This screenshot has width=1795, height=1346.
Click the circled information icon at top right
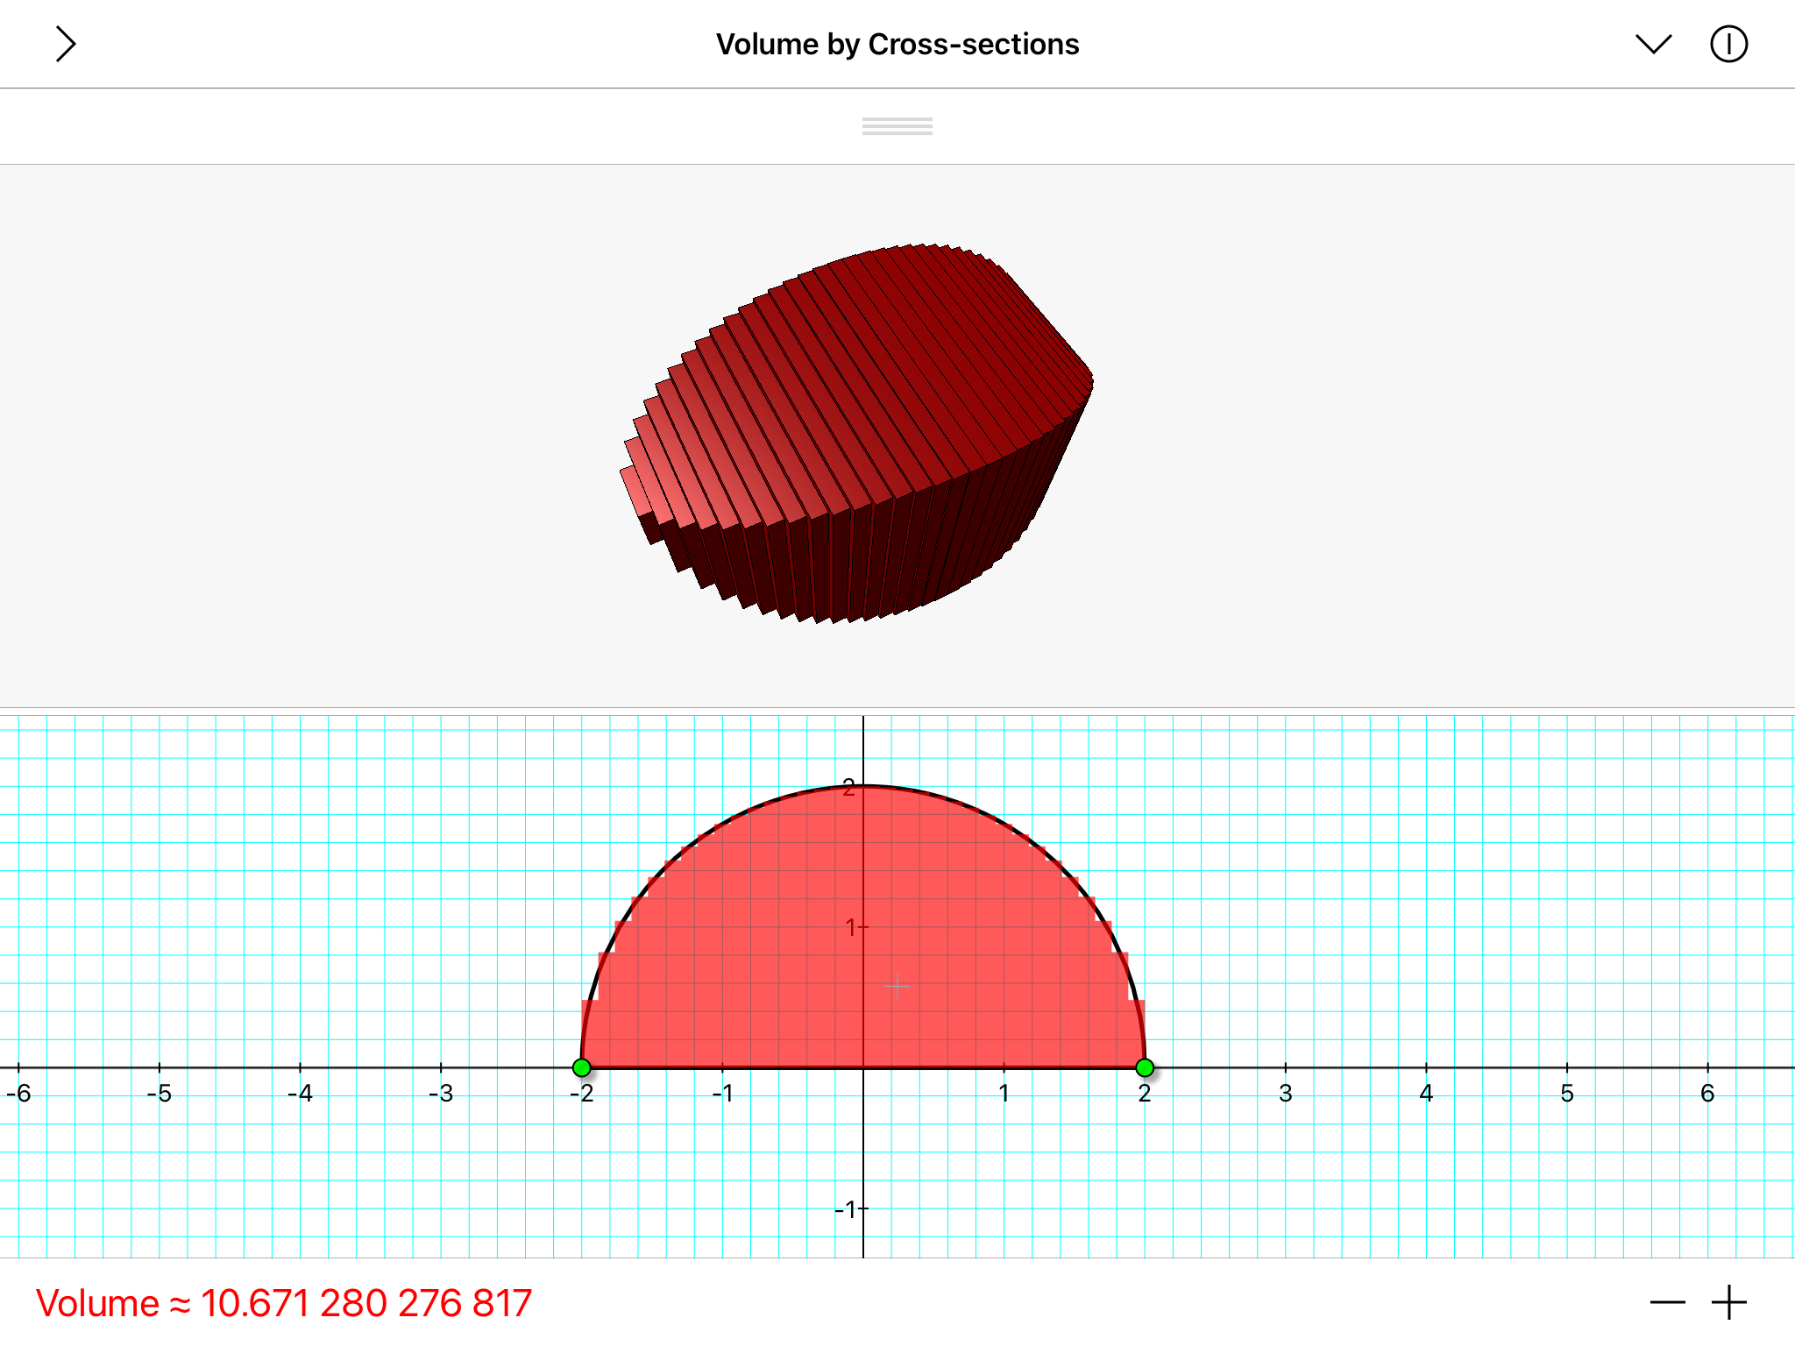click(1728, 43)
